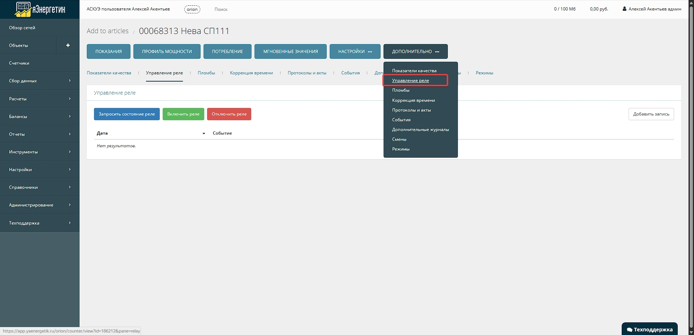Click the яЭнергетик logo icon
The image size is (694, 335).
coord(23,9)
